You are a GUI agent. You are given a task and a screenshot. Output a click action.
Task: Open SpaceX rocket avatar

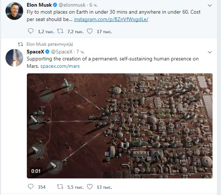coord(14,58)
